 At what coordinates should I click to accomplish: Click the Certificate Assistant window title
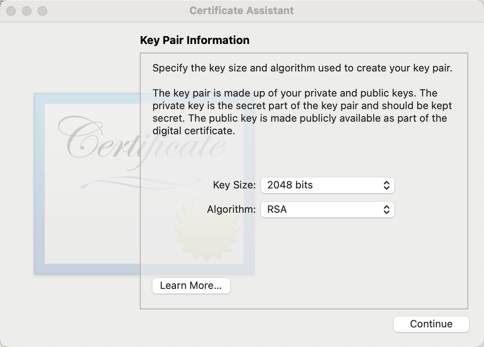click(x=242, y=11)
